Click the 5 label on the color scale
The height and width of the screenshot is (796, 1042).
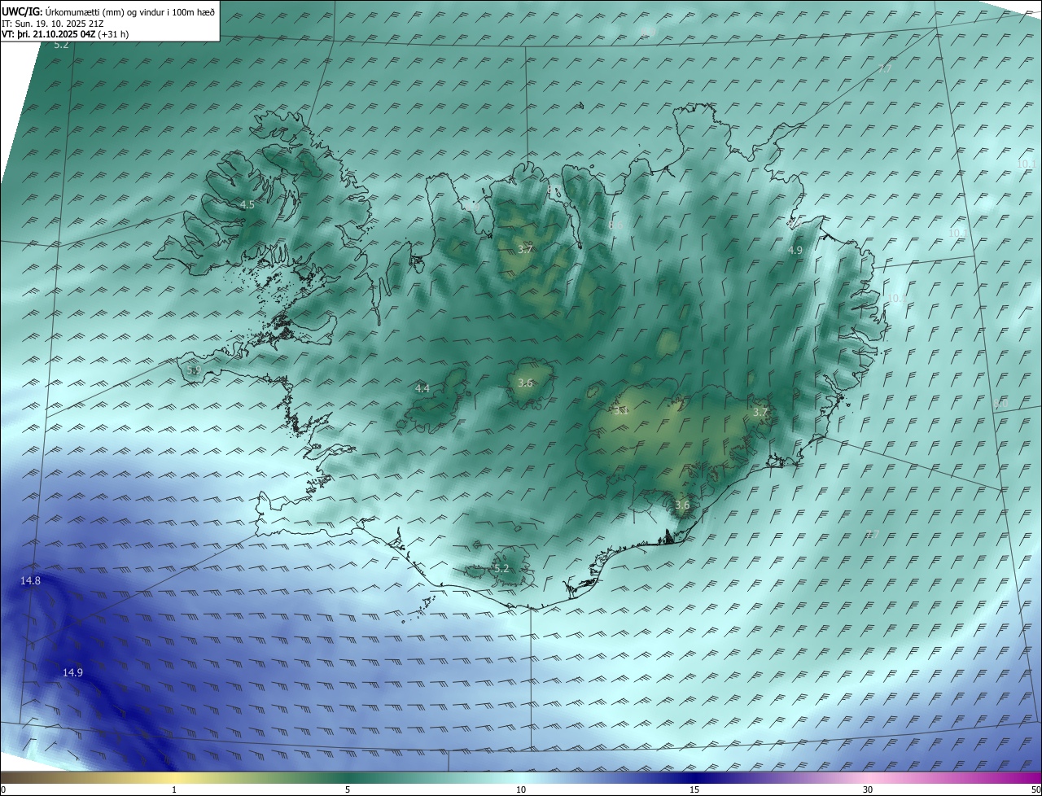(348, 789)
